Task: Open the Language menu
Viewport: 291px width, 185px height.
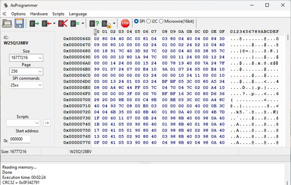Action: [78, 14]
